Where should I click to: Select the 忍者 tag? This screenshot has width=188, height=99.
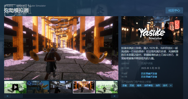click(125, 85)
